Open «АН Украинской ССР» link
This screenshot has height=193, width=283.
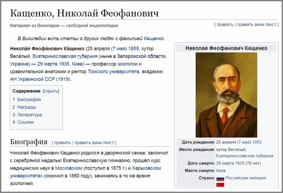[32, 79]
